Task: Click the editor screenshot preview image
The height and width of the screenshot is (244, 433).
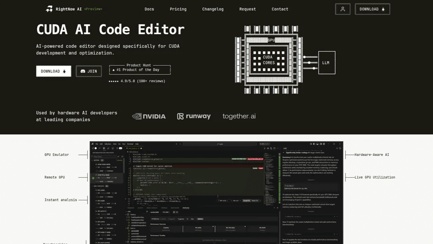Action: pos(216,193)
